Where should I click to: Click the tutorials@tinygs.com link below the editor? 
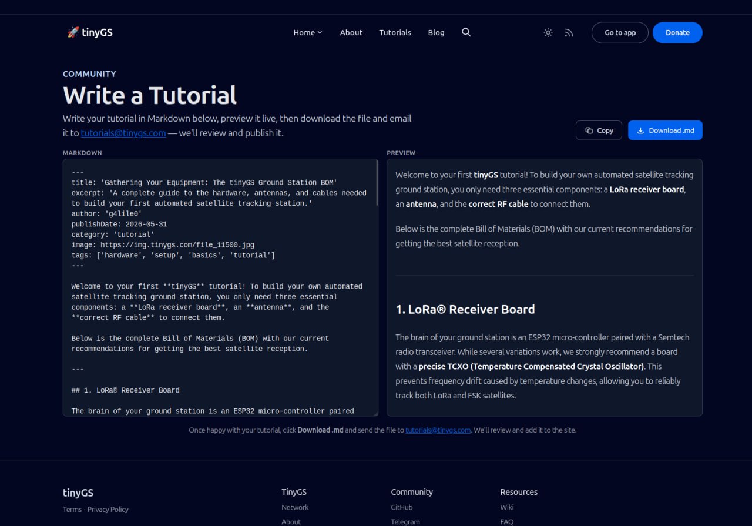pyautogui.click(x=438, y=430)
